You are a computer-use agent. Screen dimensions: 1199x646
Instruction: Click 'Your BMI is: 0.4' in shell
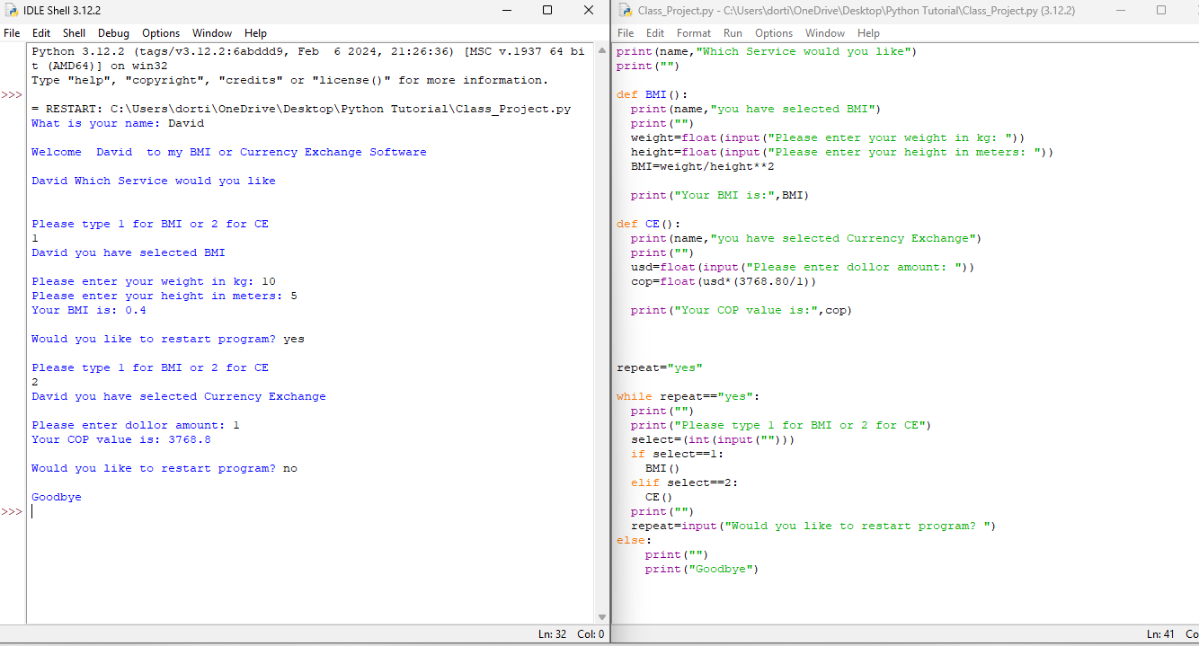pyautogui.click(x=89, y=310)
